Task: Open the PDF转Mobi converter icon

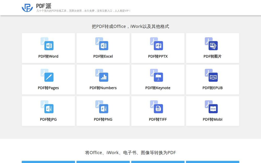Action: pyautogui.click(x=211, y=107)
